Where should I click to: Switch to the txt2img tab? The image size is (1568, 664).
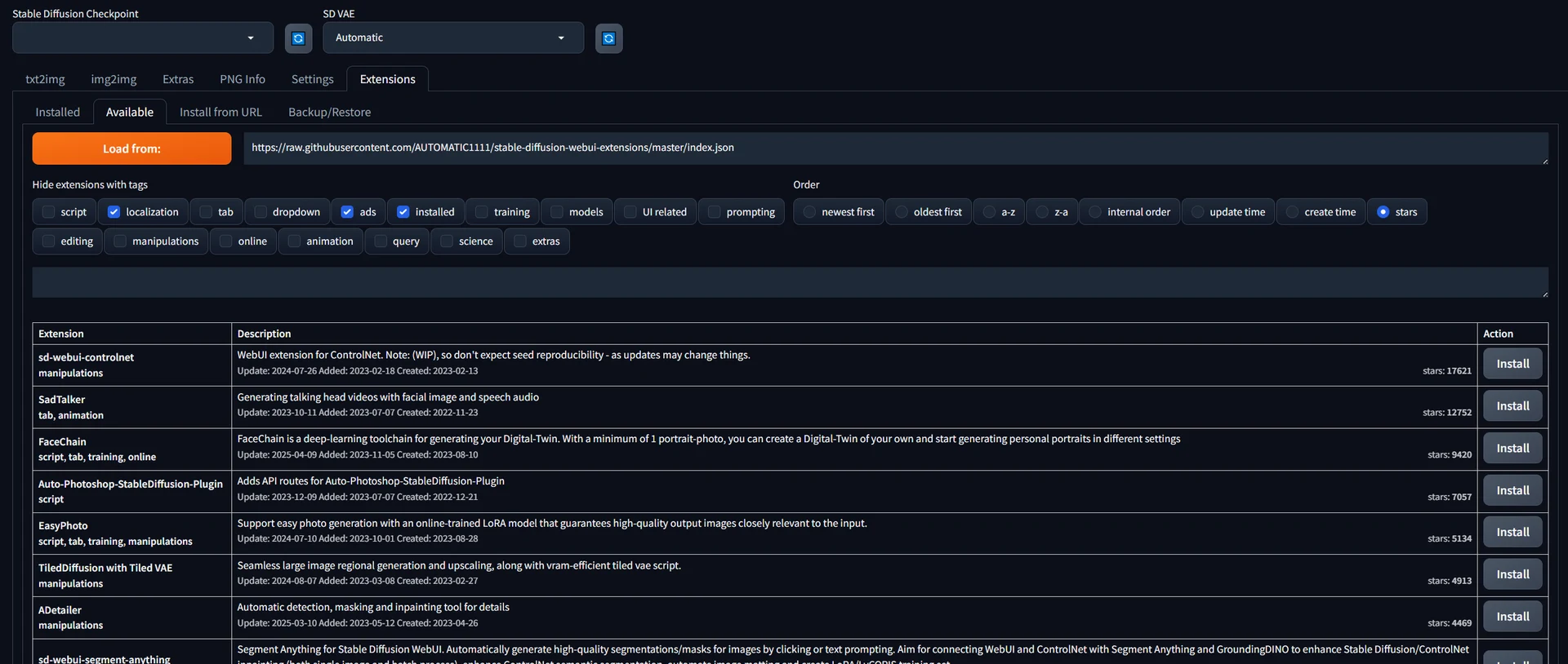coord(45,79)
